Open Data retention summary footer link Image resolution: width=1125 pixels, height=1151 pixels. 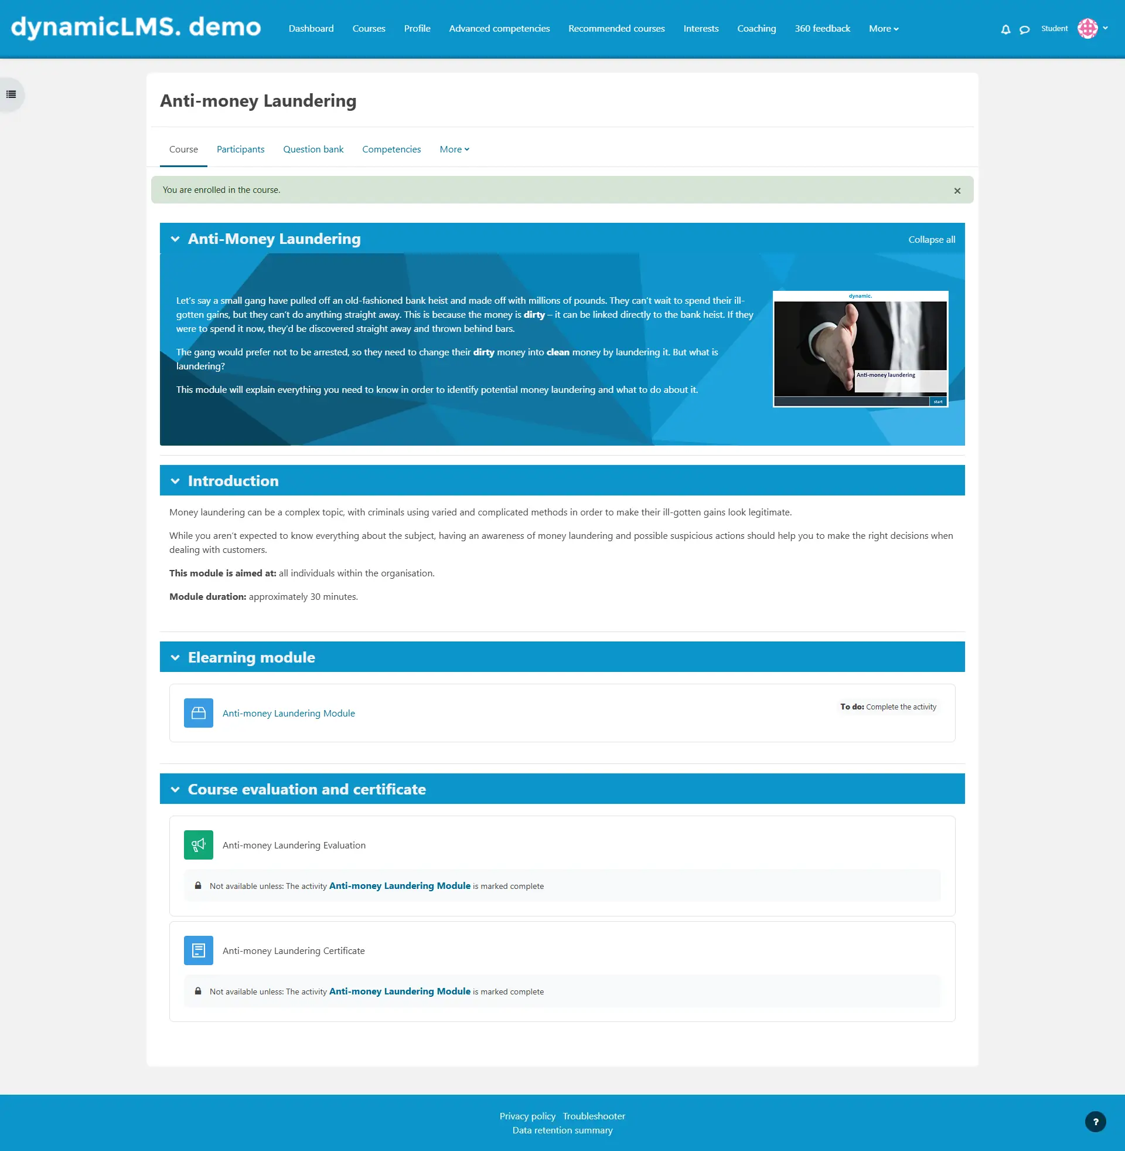click(x=562, y=1130)
